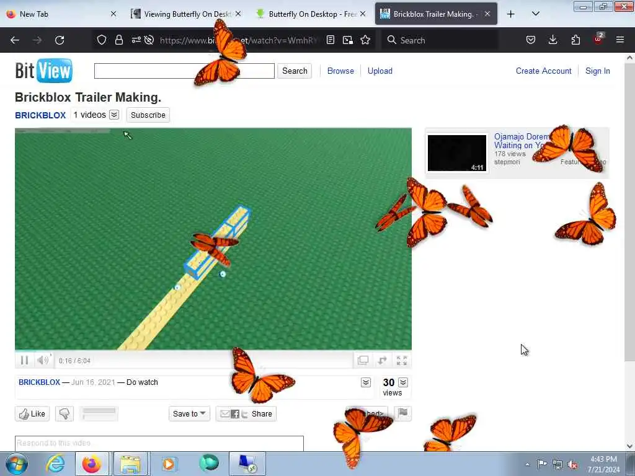Click the uBlock extension icon with badge
Screen dimensions: 635x476
click(598, 39)
